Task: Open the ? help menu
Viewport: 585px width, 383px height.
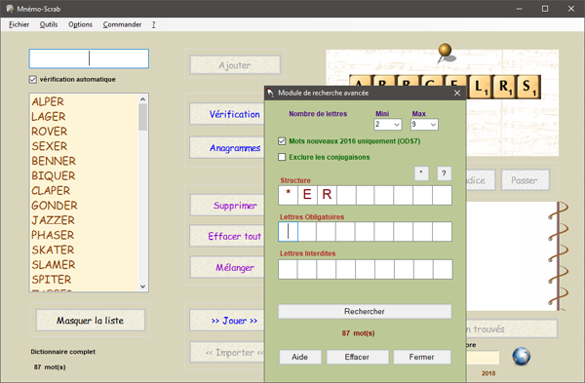Action: click(x=154, y=24)
